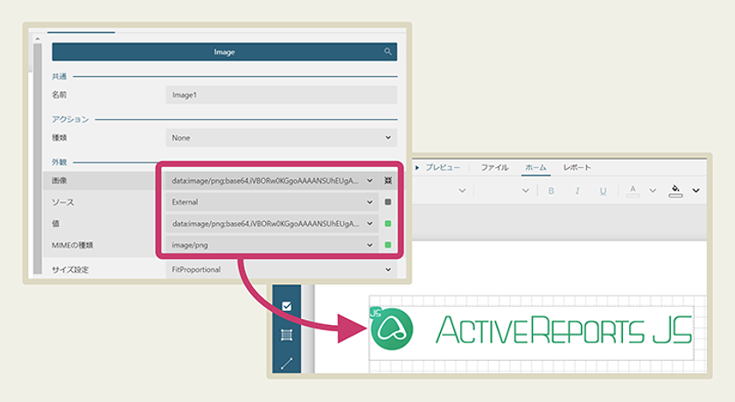Expand the fill color dropdown arrow
Viewport: 735px width, 402px height.
point(696,191)
